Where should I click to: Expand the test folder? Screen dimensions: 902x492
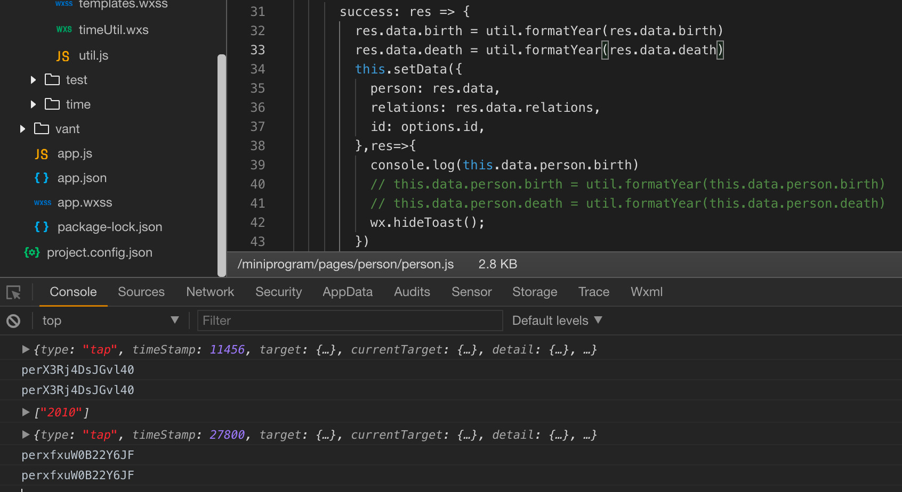point(33,80)
